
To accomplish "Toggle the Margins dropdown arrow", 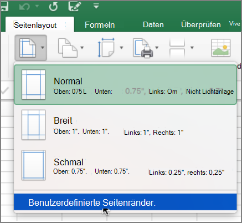I will 43,48.
